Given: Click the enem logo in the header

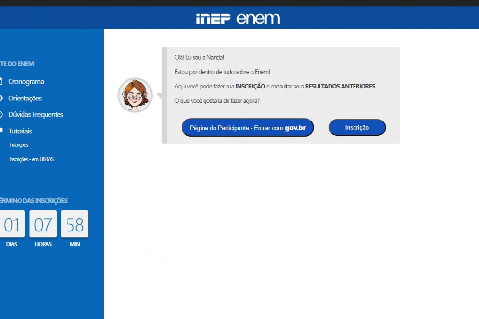Looking at the screenshot, I should point(258,18).
